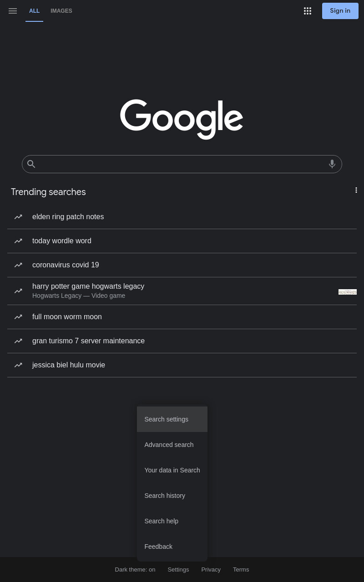Viewport: 364px width, 582px height.
Task: Choose Advanced search menu entry
Action: click(172, 445)
